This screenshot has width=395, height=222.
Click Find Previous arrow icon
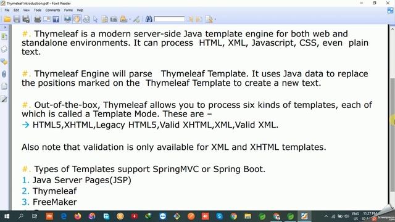(x=190, y=19)
